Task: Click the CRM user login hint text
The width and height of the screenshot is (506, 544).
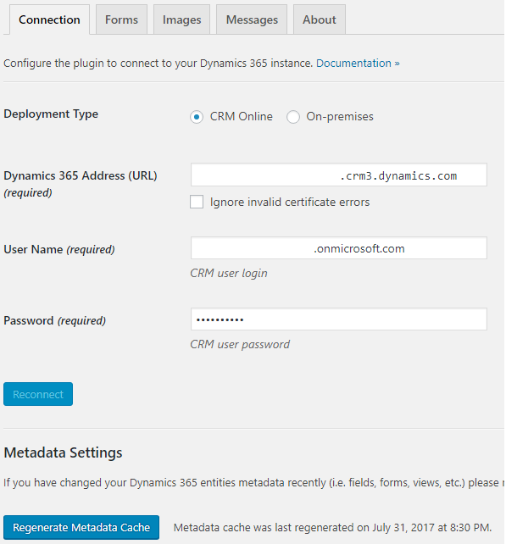Action: pos(229,274)
